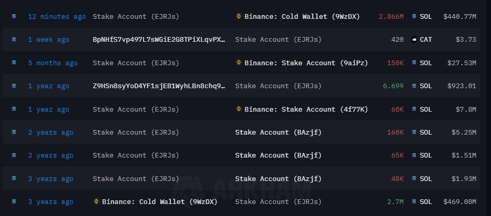
Task: Click the Binance logo next to Stake Account (4f77K)
Action: click(x=239, y=109)
